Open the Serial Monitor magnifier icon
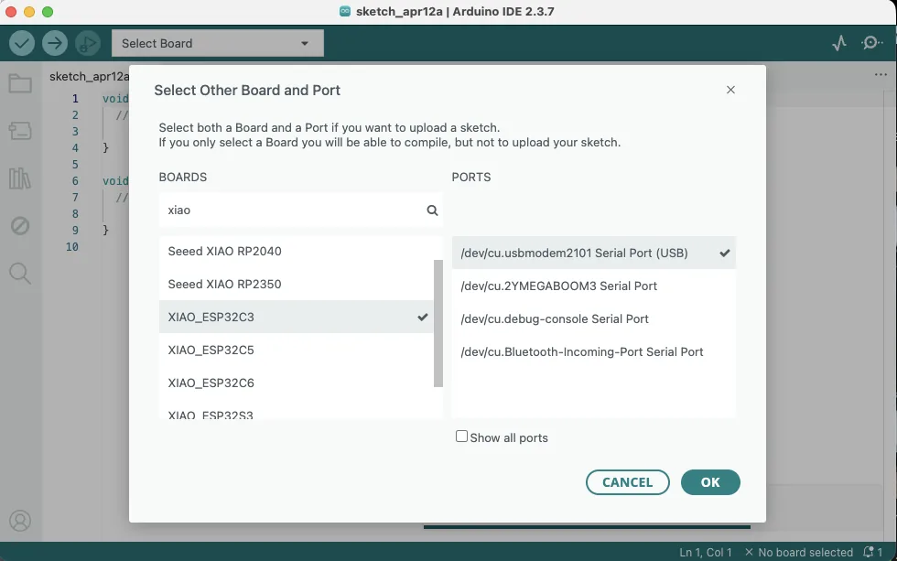Image resolution: width=897 pixels, height=561 pixels. click(x=871, y=42)
